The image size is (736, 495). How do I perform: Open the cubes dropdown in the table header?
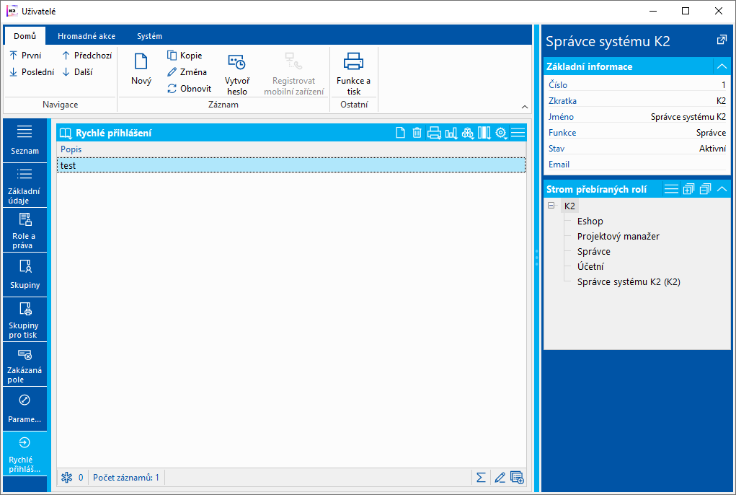[468, 133]
